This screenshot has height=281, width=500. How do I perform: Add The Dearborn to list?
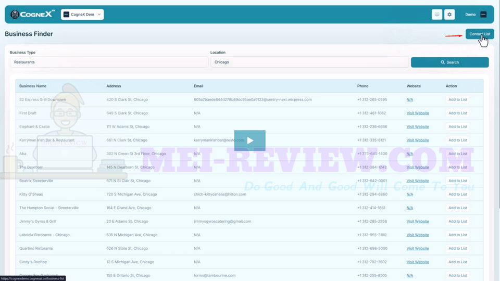458,167
